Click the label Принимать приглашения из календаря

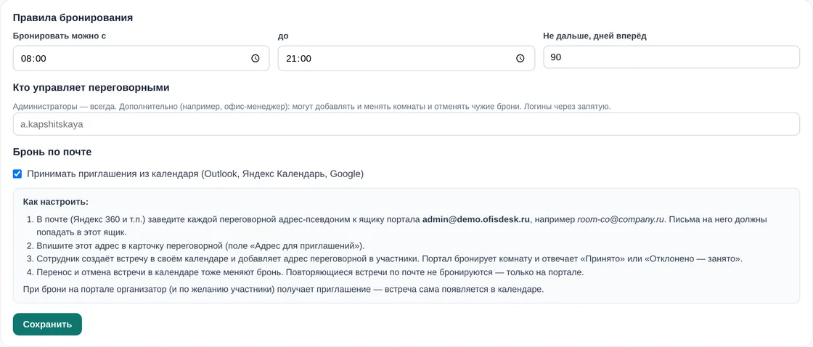click(x=195, y=173)
